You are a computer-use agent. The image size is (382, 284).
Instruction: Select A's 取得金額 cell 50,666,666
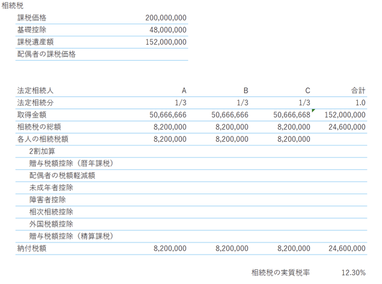pyautogui.click(x=168, y=115)
